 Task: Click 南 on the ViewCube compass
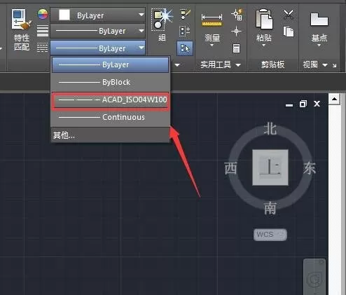tap(270, 208)
